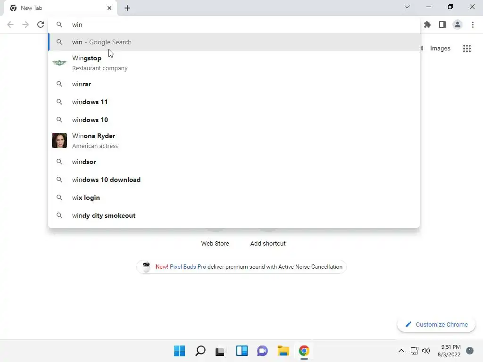Open the Extensions puzzle icon
Viewport: 483px width, 362px height.
coord(427,25)
